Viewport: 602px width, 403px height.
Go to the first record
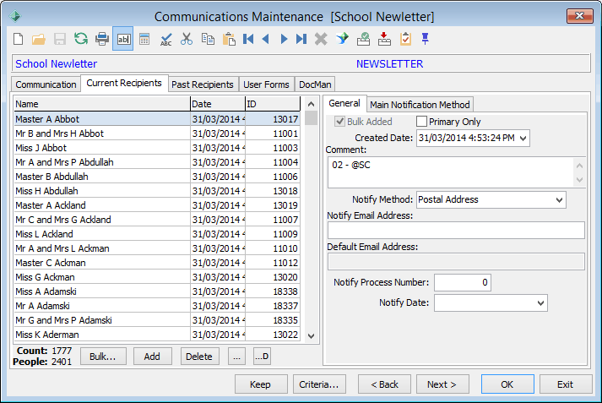point(248,39)
